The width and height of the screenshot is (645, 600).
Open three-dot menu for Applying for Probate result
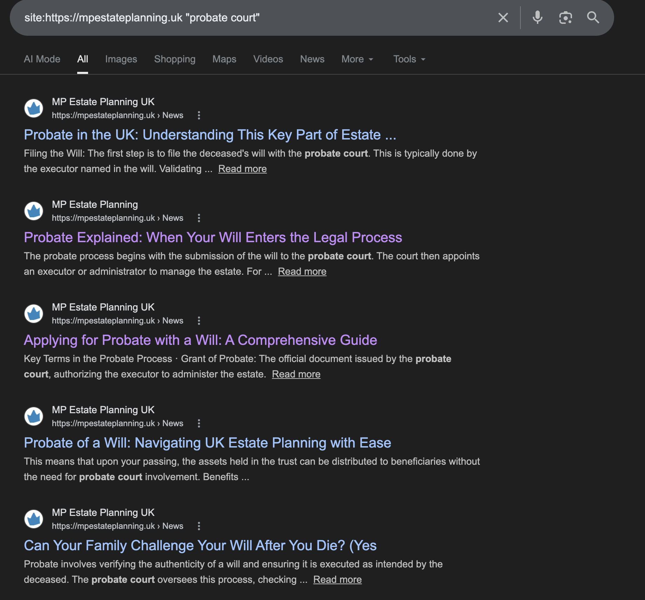pyautogui.click(x=199, y=321)
